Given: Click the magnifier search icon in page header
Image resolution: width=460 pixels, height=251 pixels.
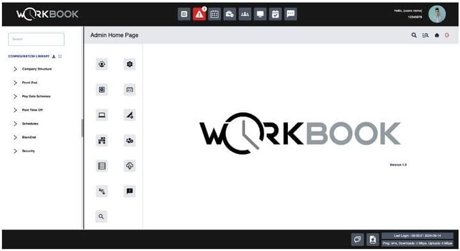Looking at the screenshot, I should point(414,35).
